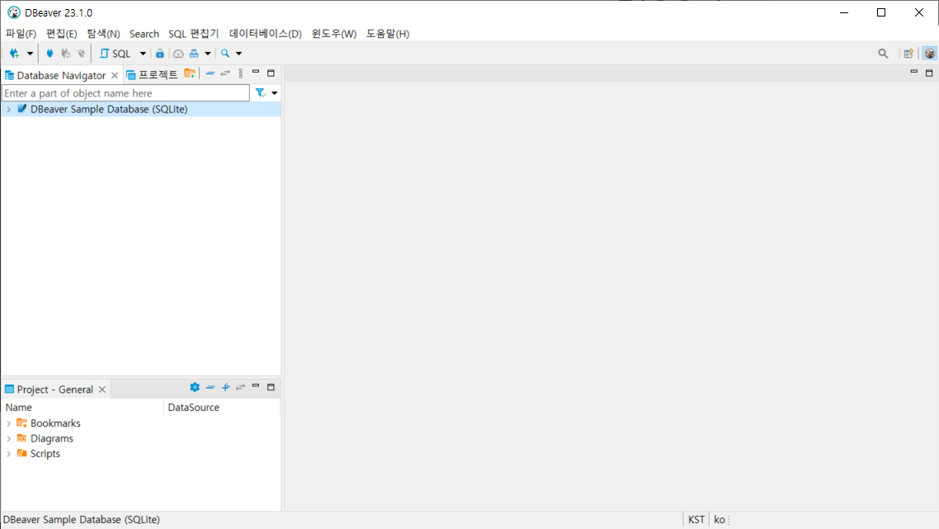939x529 pixels.
Task: Open project settings gear icon
Action: pos(195,388)
